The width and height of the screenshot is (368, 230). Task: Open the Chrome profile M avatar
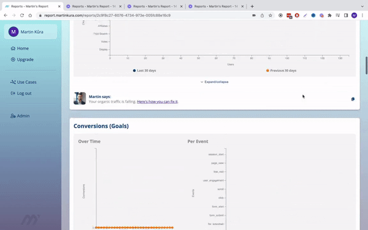[x=354, y=15]
